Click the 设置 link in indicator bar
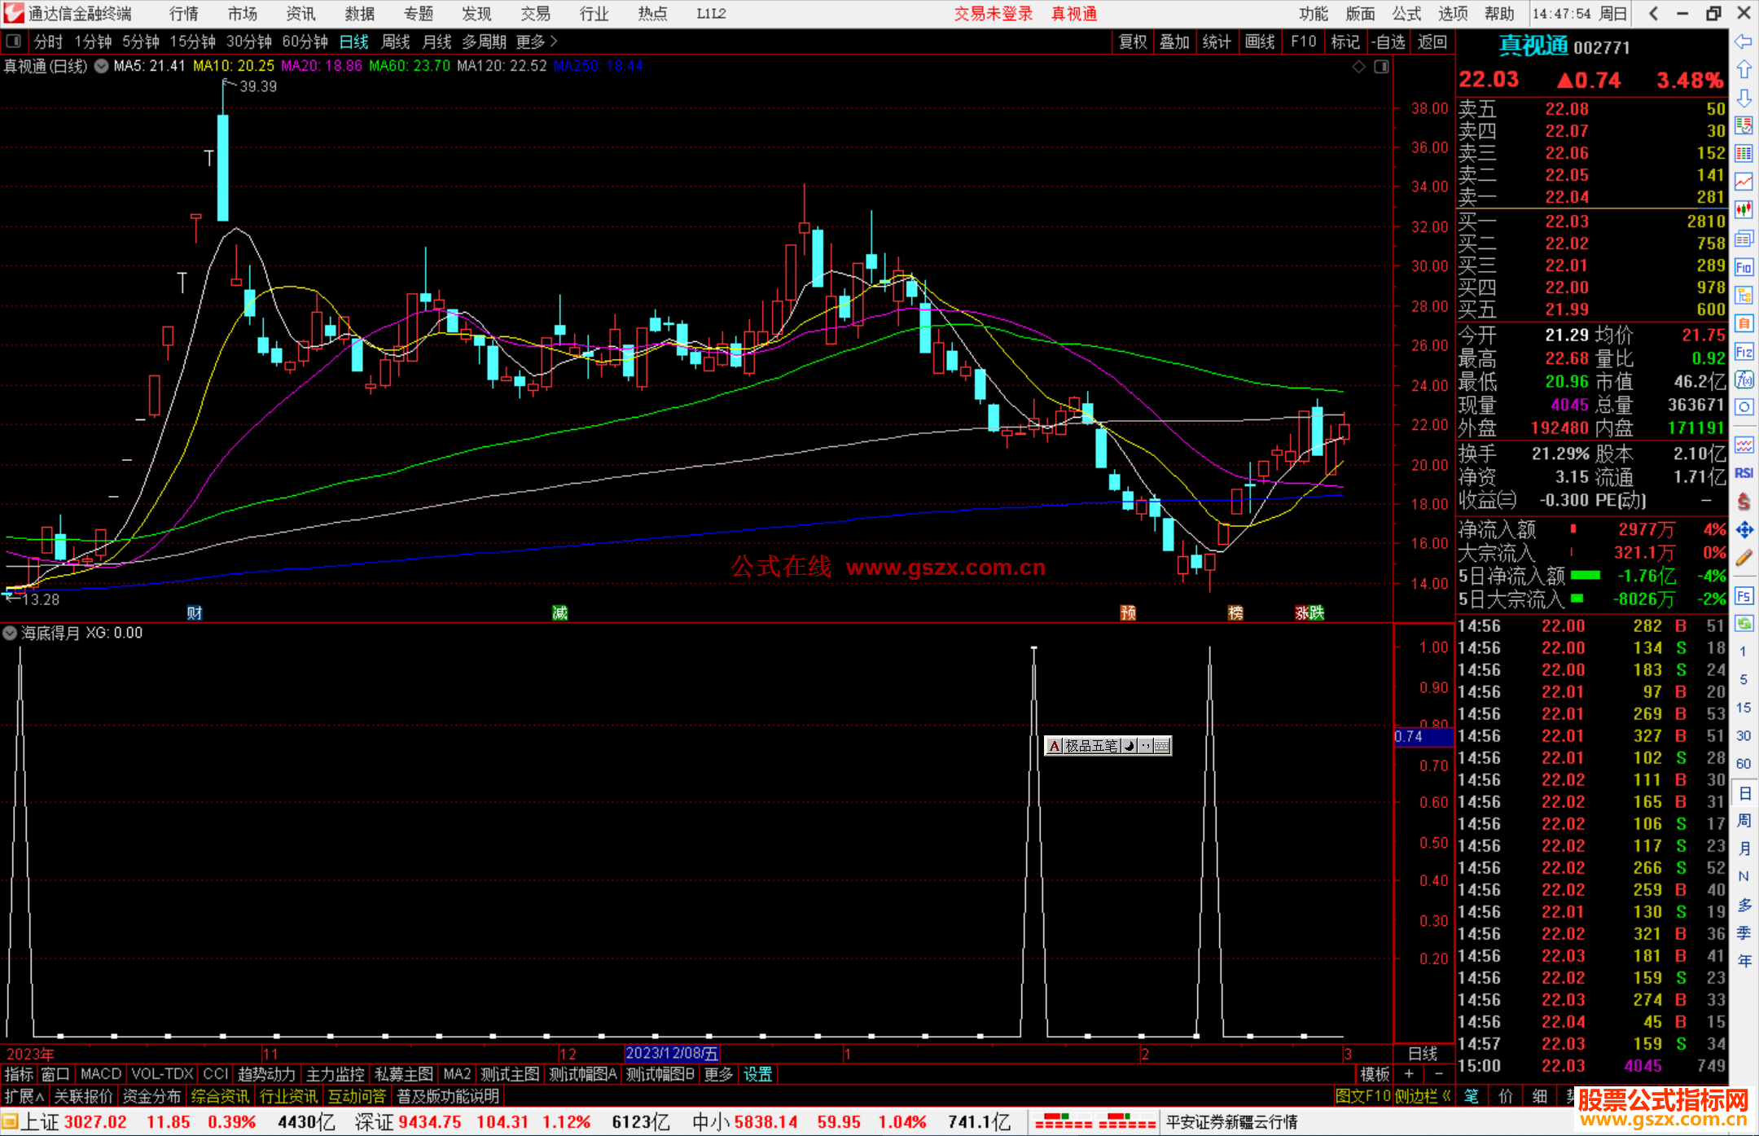The height and width of the screenshot is (1136, 1759). point(757,1074)
